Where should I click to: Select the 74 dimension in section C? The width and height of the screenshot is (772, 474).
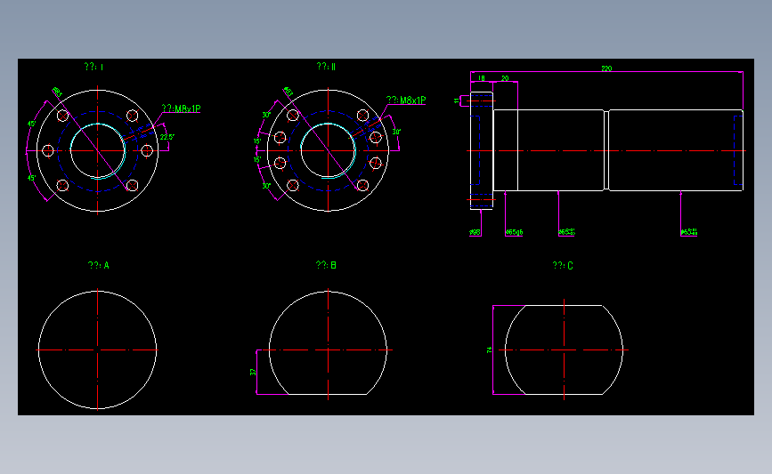pos(489,349)
